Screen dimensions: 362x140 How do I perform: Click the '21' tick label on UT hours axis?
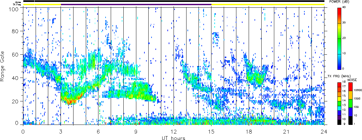coord(287,132)
